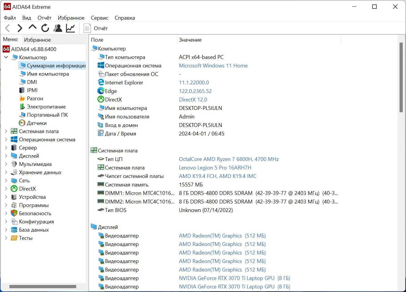This screenshot has height=292, width=406.
Task: Click the Refresh icon in toolbar
Action: (45, 28)
